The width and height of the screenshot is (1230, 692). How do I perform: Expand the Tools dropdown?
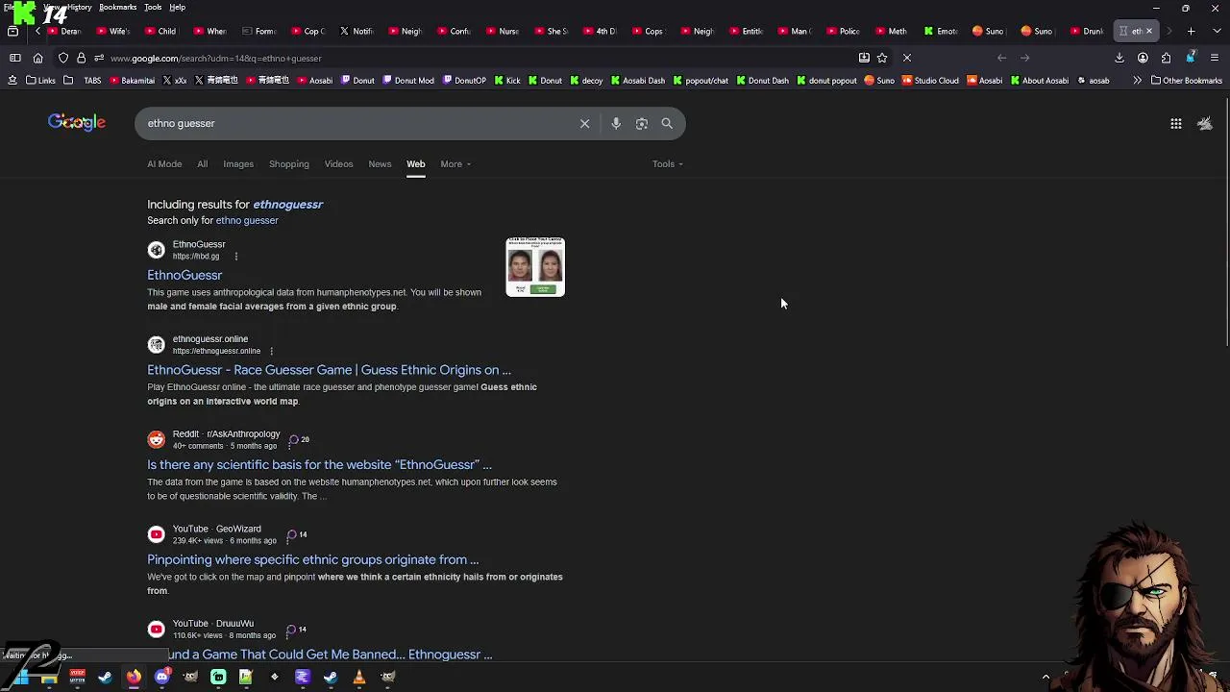[668, 164]
